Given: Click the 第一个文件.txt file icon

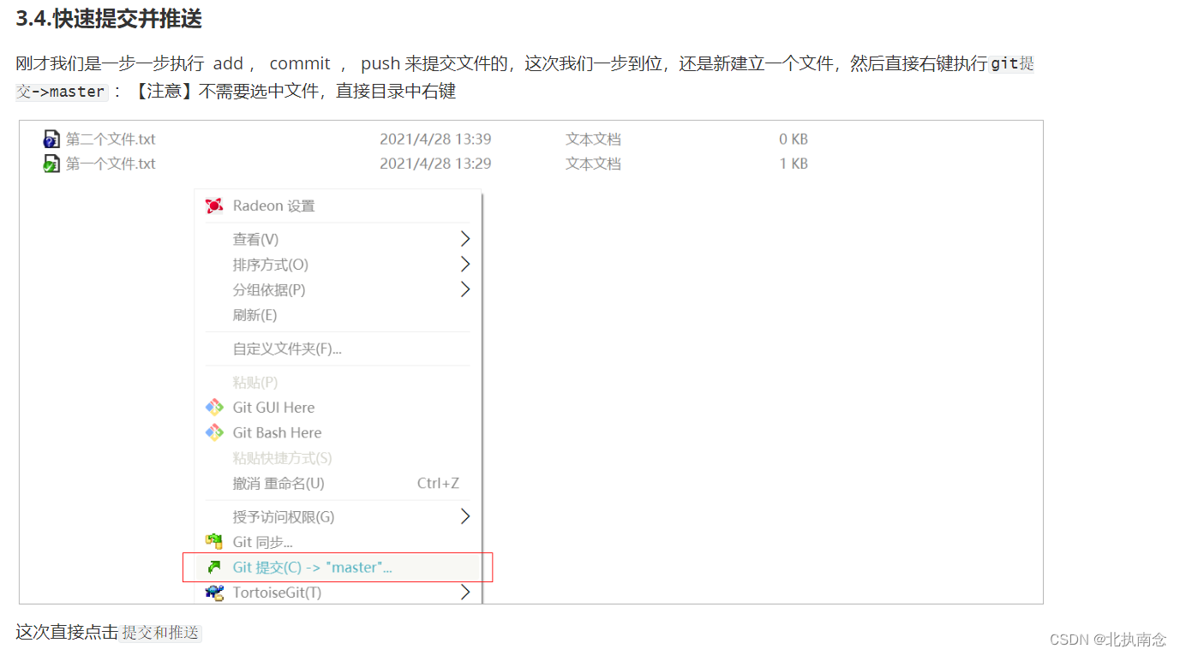Looking at the screenshot, I should coord(51,164).
